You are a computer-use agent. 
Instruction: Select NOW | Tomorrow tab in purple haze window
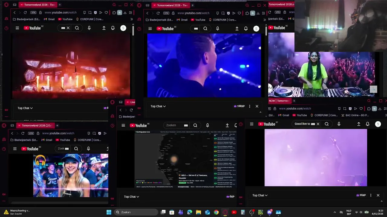[x=279, y=101]
